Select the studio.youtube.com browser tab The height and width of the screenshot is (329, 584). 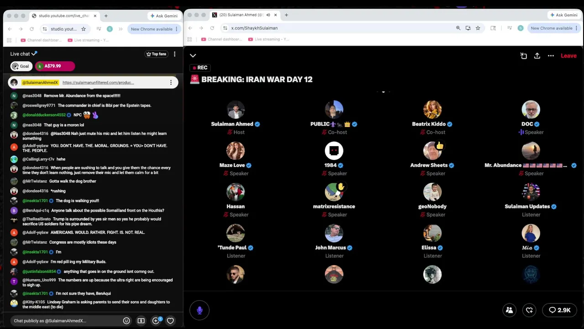click(64, 16)
